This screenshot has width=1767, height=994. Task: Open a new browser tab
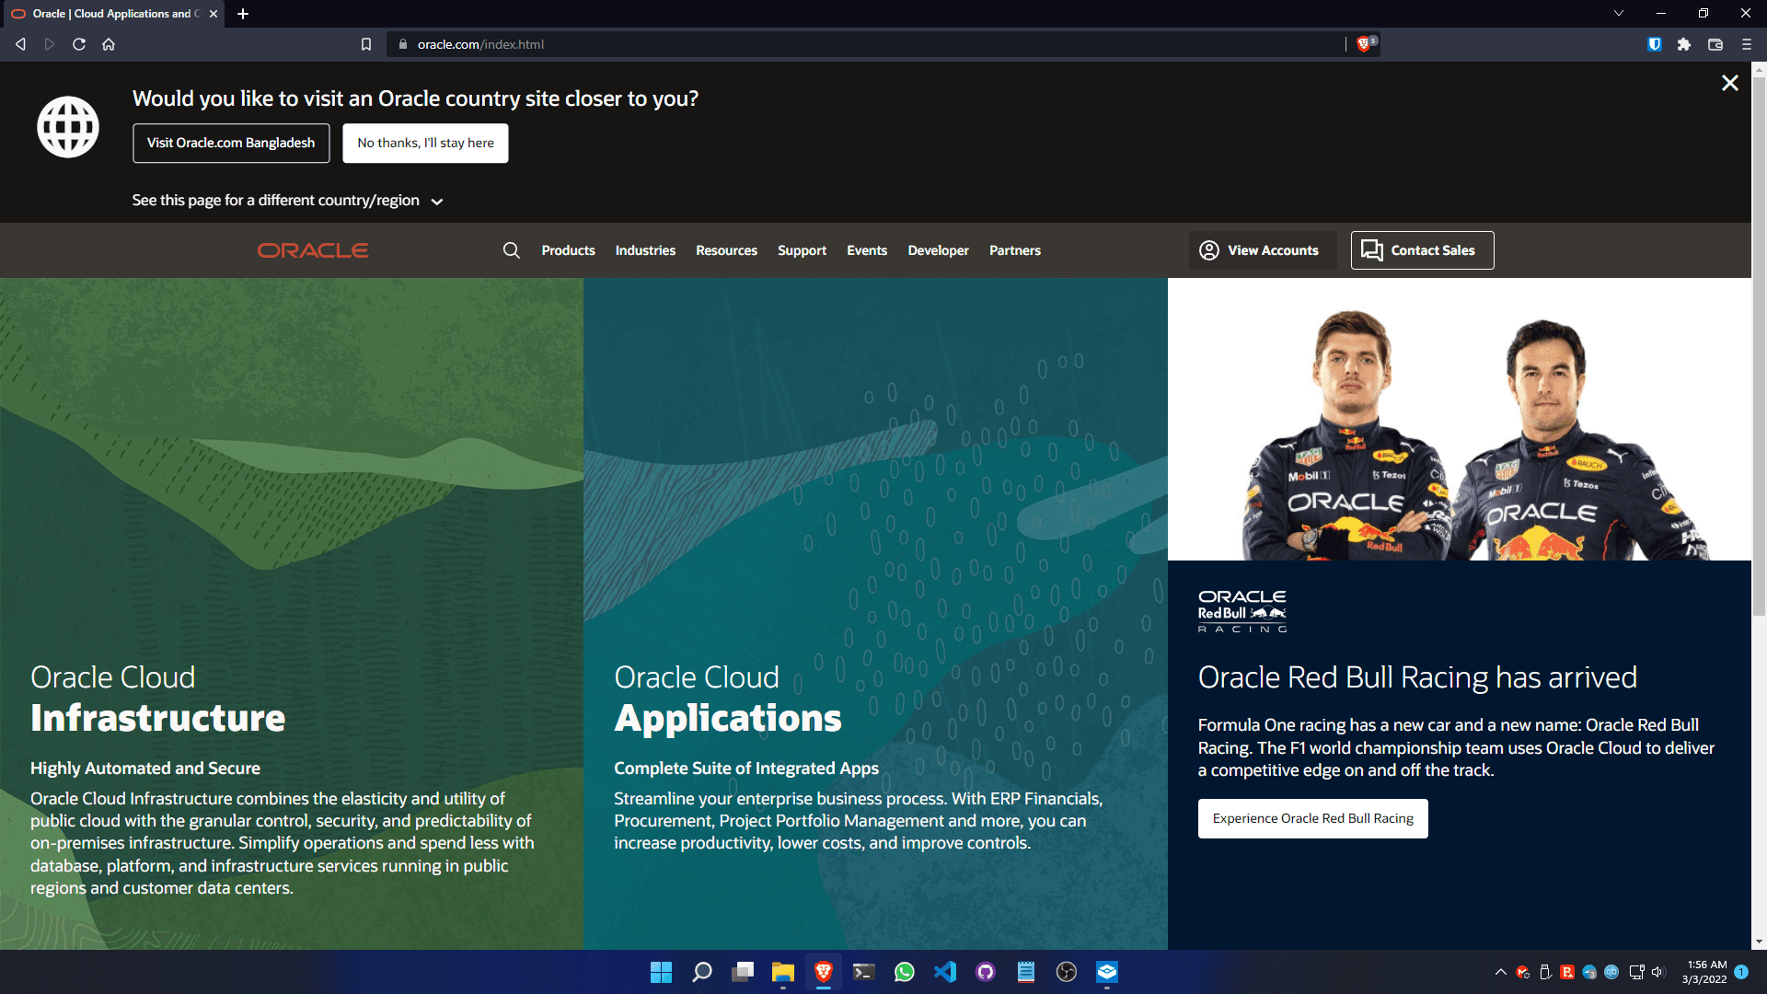(243, 14)
